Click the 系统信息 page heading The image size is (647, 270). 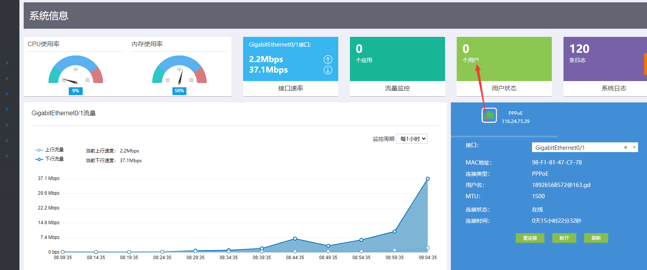coord(49,16)
